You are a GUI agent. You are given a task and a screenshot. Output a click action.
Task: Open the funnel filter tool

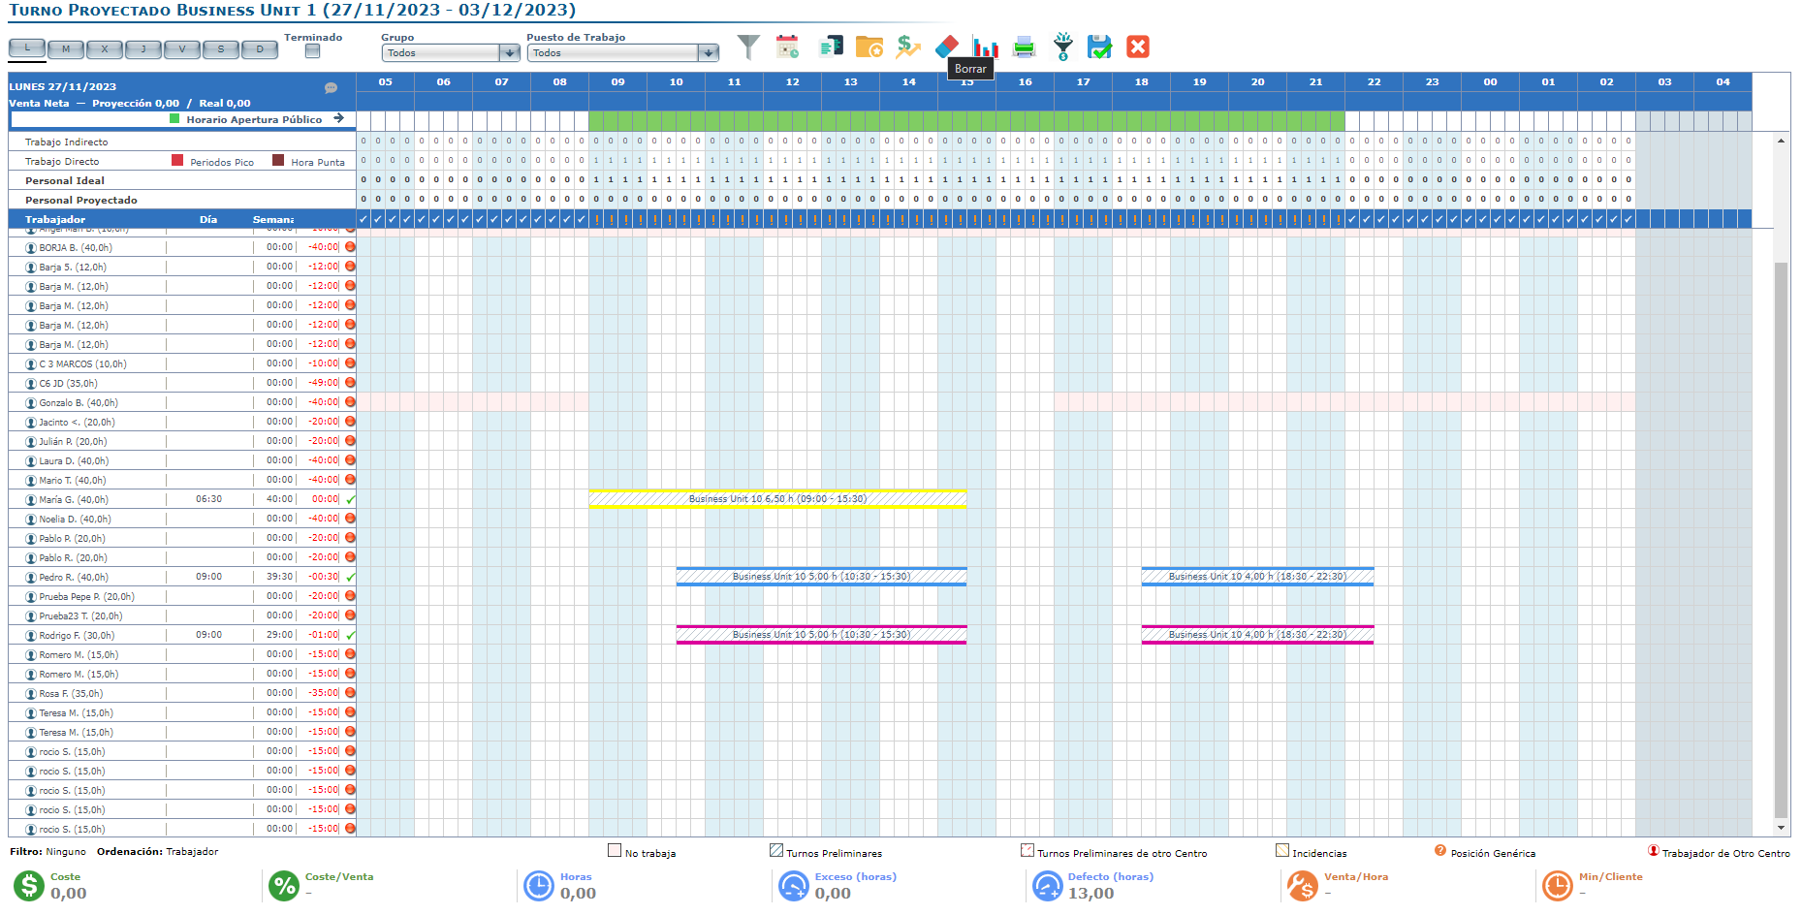pyautogui.click(x=748, y=47)
